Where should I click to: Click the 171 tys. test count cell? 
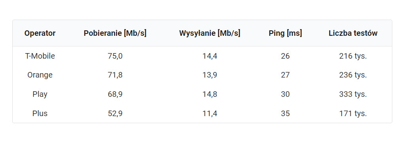pyautogui.click(x=353, y=113)
